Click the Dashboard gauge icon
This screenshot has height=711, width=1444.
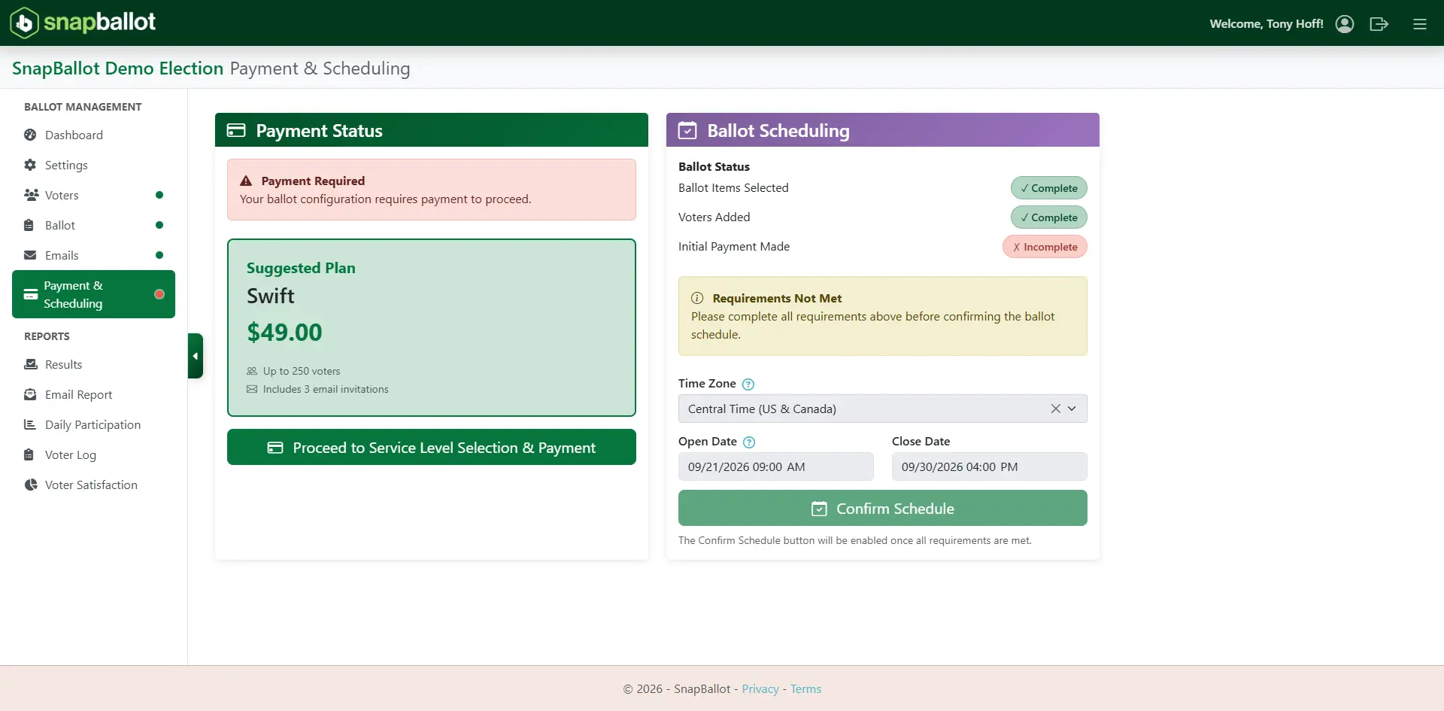(30, 135)
